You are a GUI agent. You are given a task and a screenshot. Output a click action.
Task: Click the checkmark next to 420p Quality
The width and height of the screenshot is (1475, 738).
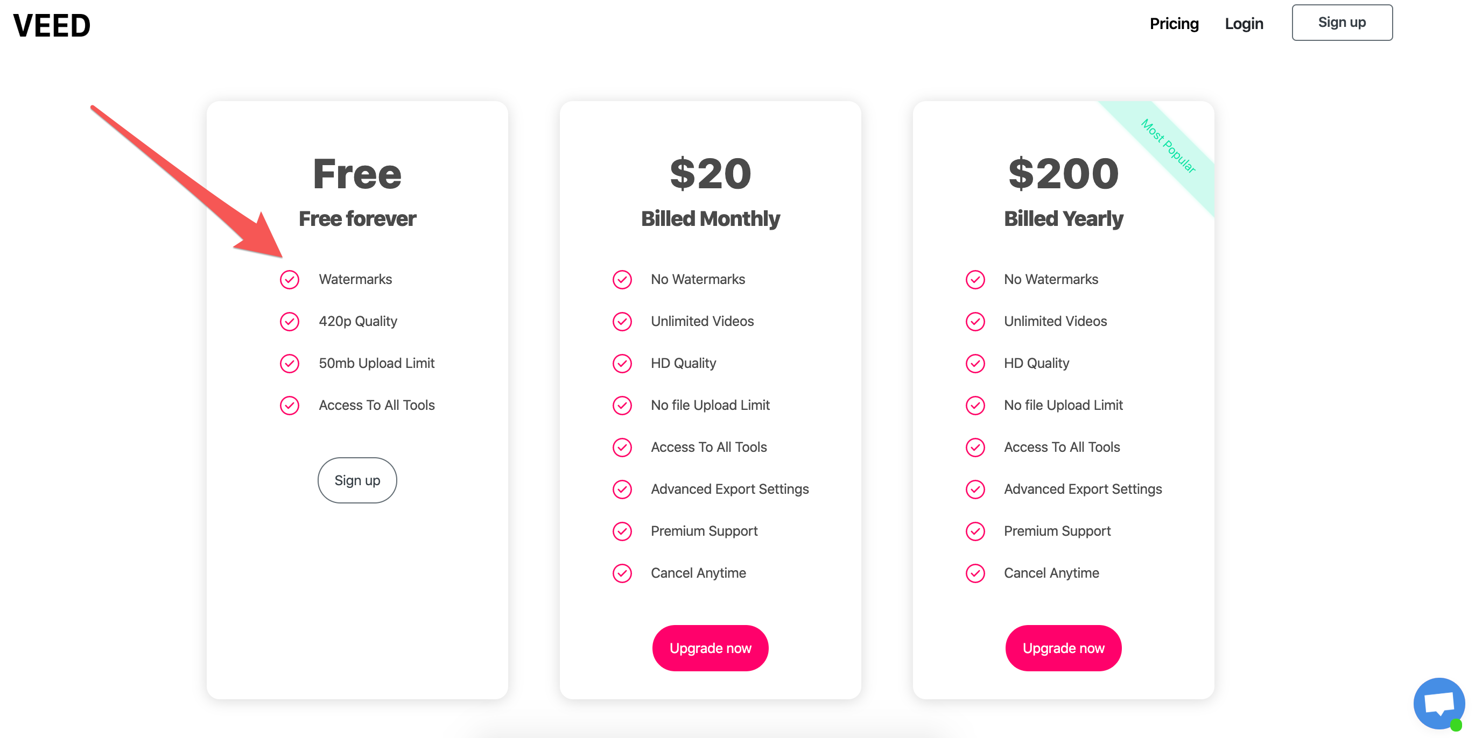[289, 322]
